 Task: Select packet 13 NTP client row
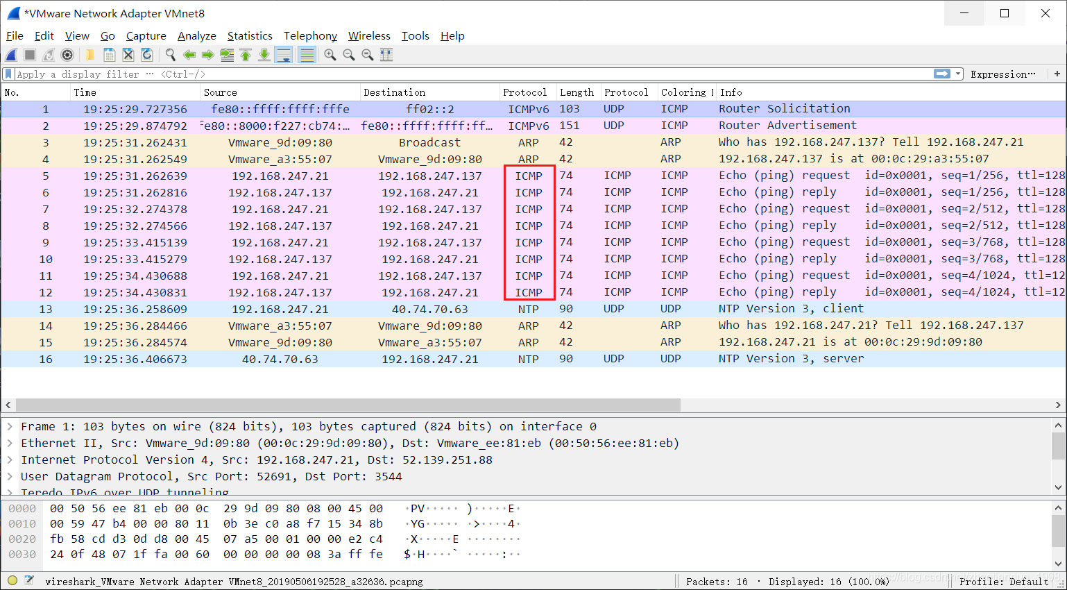[533, 309]
